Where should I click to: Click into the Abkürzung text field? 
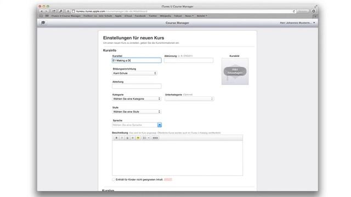[189, 60]
